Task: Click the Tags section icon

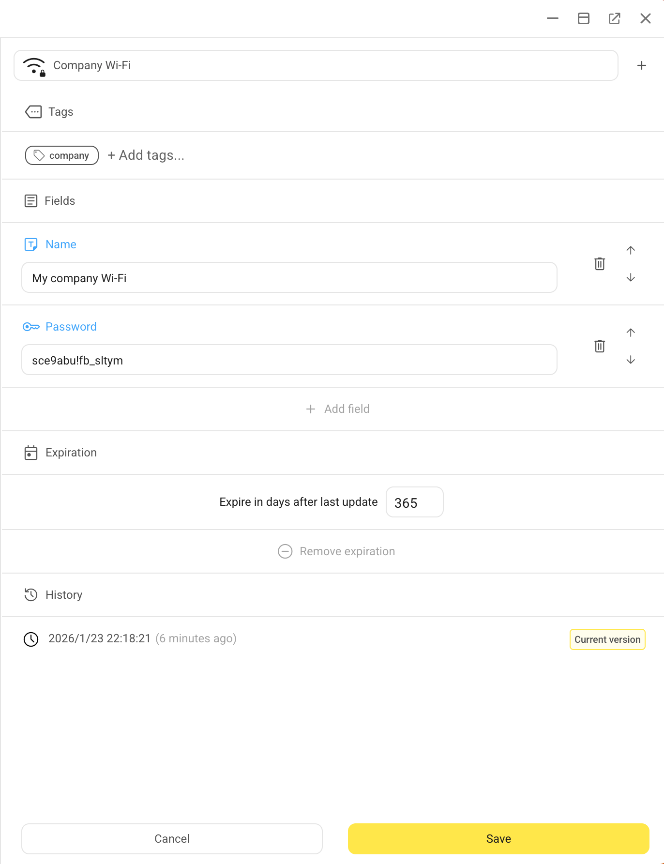Action: pyautogui.click(x=32, y=111)
